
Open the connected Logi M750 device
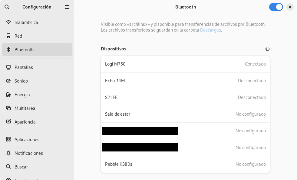pyautogui.click(x=185, y=64)
